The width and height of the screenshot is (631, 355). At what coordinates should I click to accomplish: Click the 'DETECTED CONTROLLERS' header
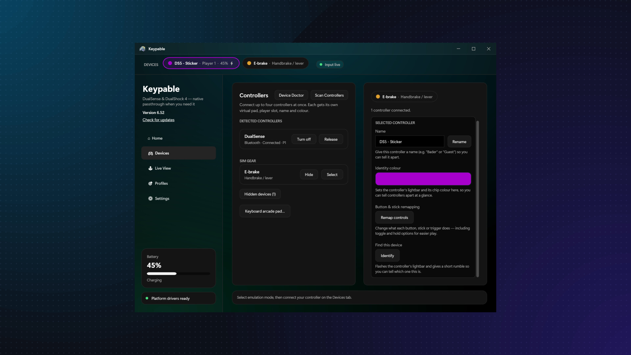(261, 121)
